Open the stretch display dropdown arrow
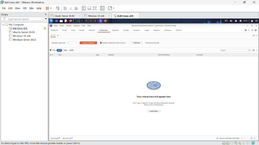This screenshot has width=259, height=145. click(114, 8)
